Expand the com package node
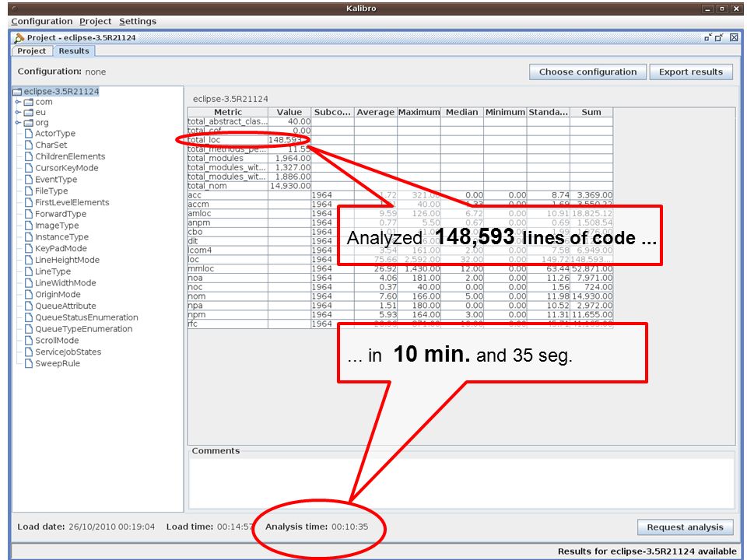This screenshot has height=560, width=747. pyautogui.click(x=18, y=102)
